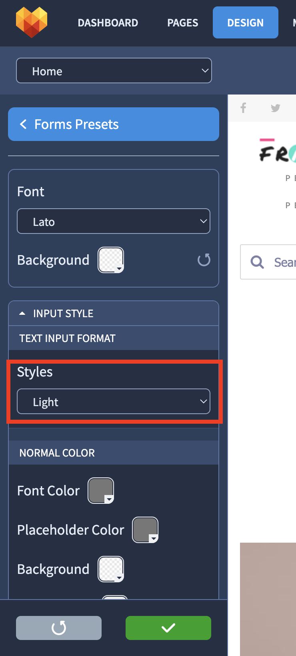Click the magnifier search icon
This screenshot has height=656, width=296.
click(257, 262)
